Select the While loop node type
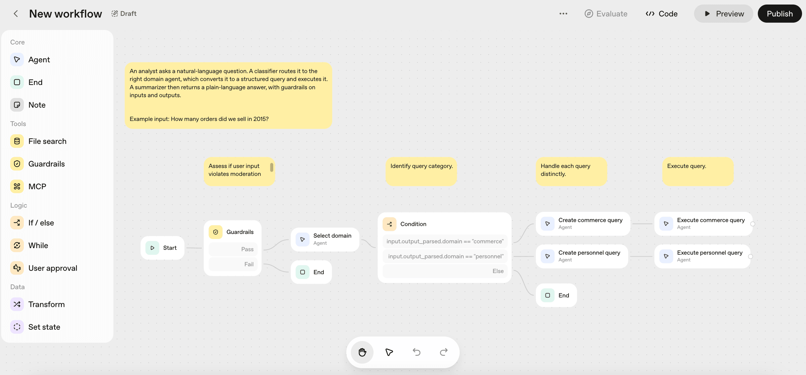806x375 pixels. (x=38, y=245)
